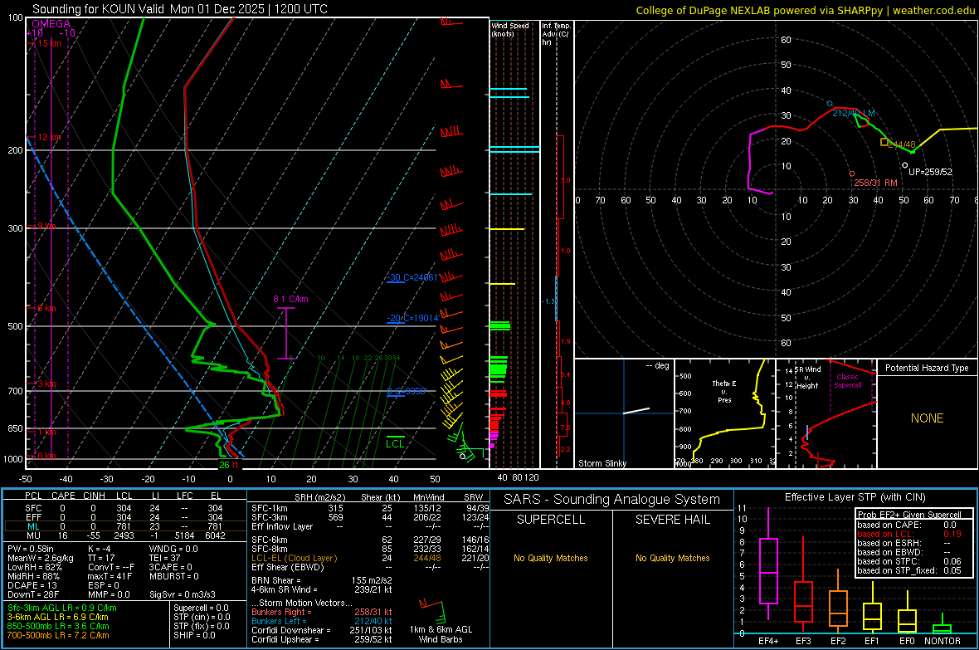Select the EFF parcel row label
979x650 pixels.
(x=33, y=517)
